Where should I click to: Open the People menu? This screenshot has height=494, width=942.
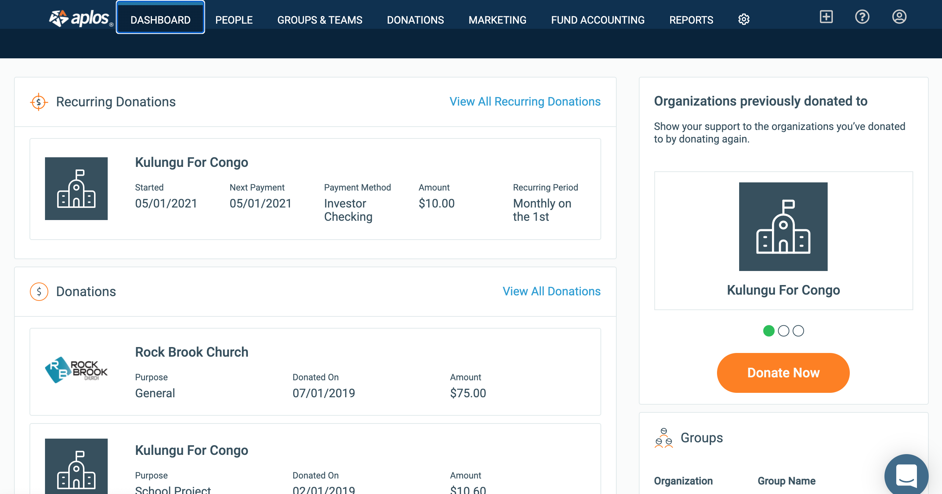234,20
